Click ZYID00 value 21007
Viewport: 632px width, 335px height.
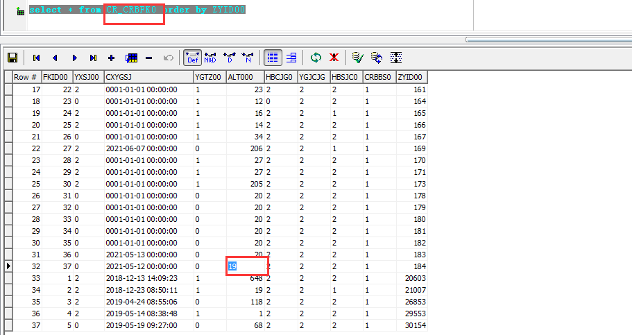click(x=411, y=290)
